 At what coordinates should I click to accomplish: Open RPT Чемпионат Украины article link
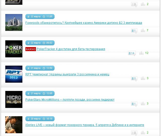point(67,74)
